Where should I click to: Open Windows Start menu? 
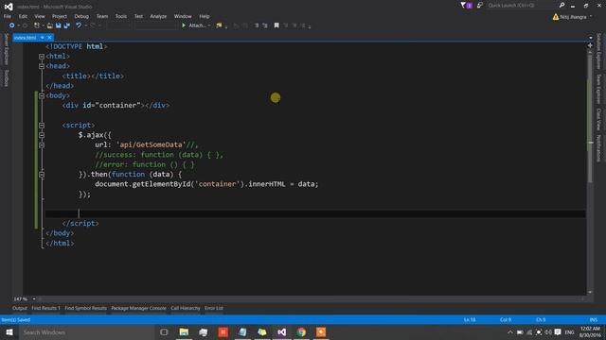pyautogui.click(x=9, y=332)
